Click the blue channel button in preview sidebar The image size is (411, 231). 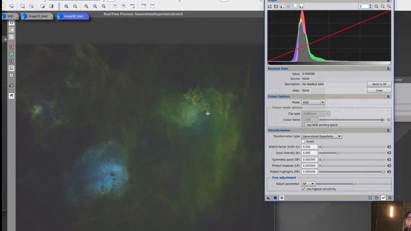pyautogui.click(x=12, y=61)
